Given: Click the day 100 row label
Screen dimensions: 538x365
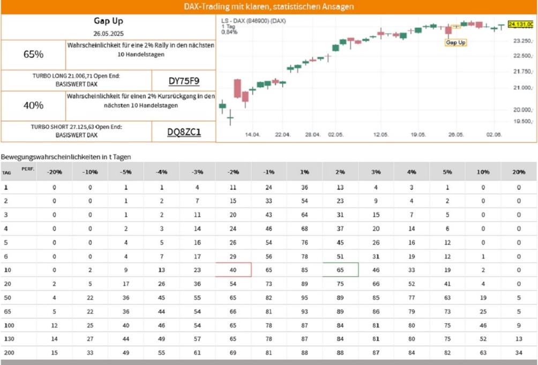Looking at the screenshot, I should click(9, 325).
